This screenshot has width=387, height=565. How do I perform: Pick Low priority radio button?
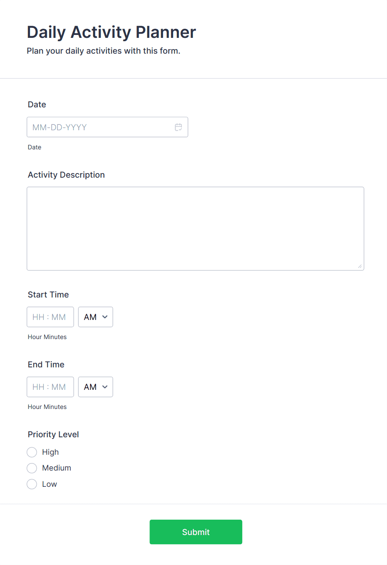tap(32, 484)
